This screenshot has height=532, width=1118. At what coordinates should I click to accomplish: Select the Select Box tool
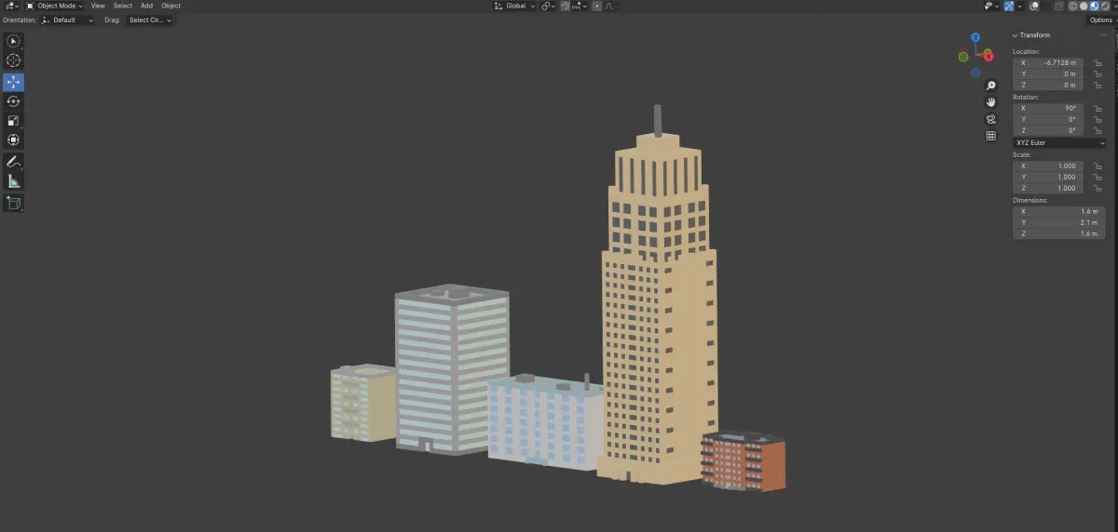pos(13,41)
